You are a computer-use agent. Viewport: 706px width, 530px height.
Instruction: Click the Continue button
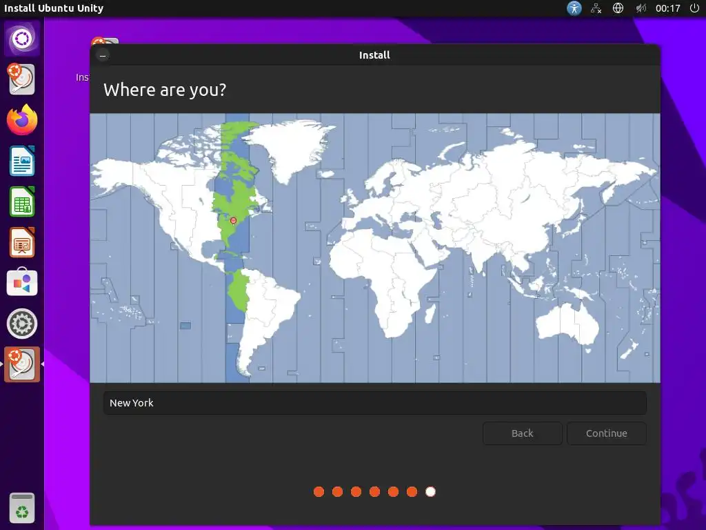(x=607, y=433)
